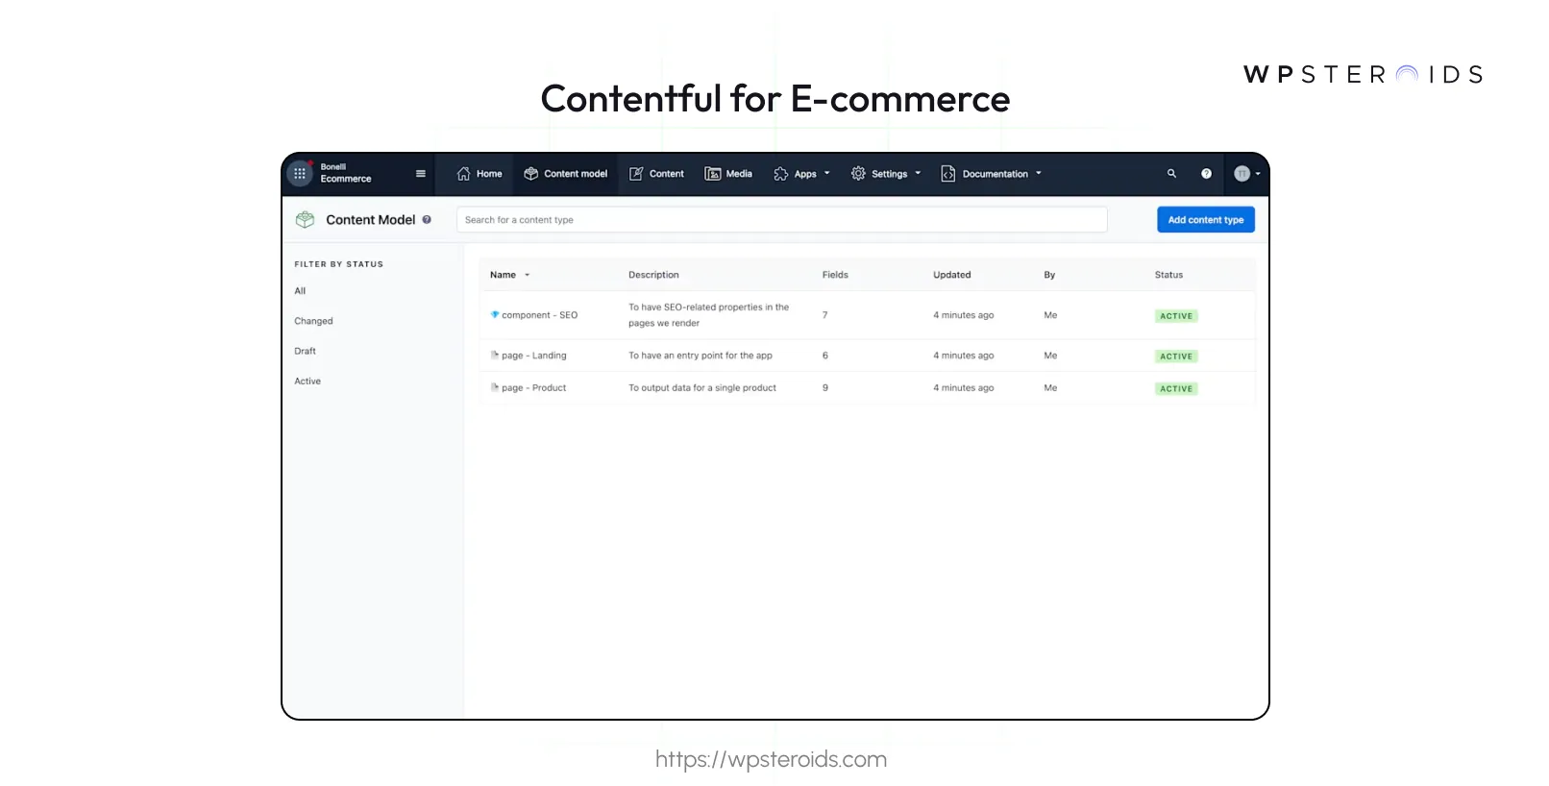The width and height of the screenshot is (1549, 786).
Task: Click the Updated column header
Action: tap(952, 275)
